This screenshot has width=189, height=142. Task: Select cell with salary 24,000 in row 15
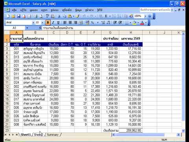pos(54,99)
